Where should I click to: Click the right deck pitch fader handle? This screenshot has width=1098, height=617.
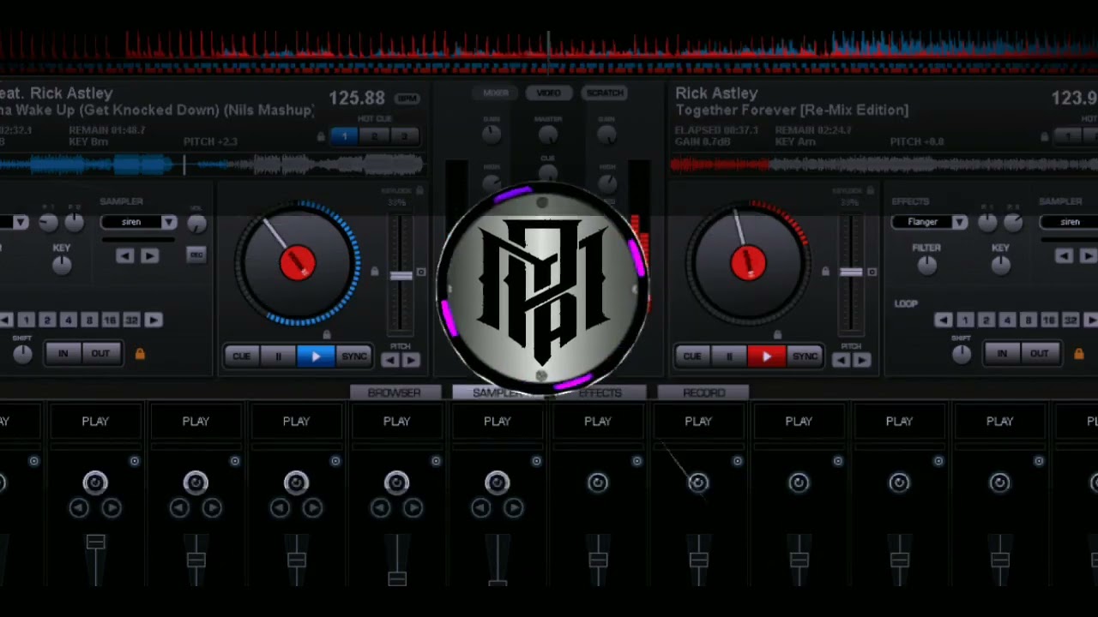851,273
